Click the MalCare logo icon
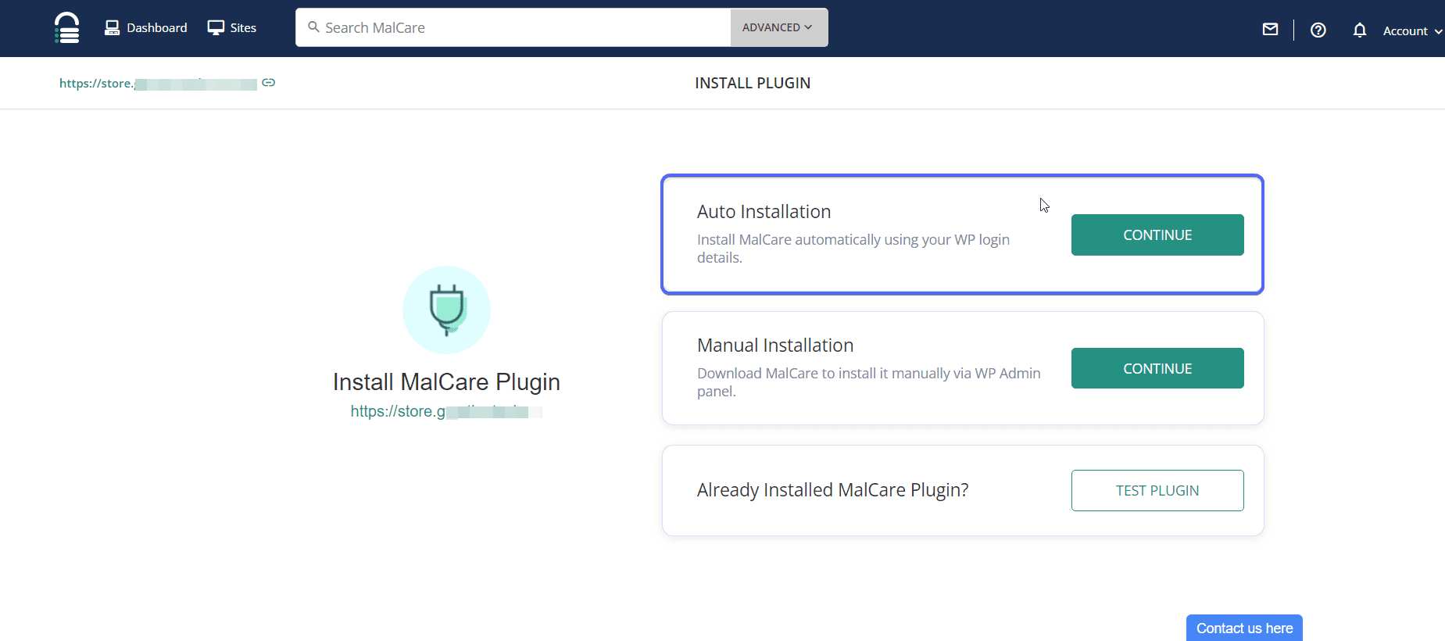The width and height of the screenshot is (1445, 641). coord(67,28)
